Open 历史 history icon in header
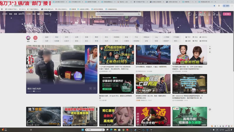The width and height of the screenshot is (234, 132). [x=214, y=14]
